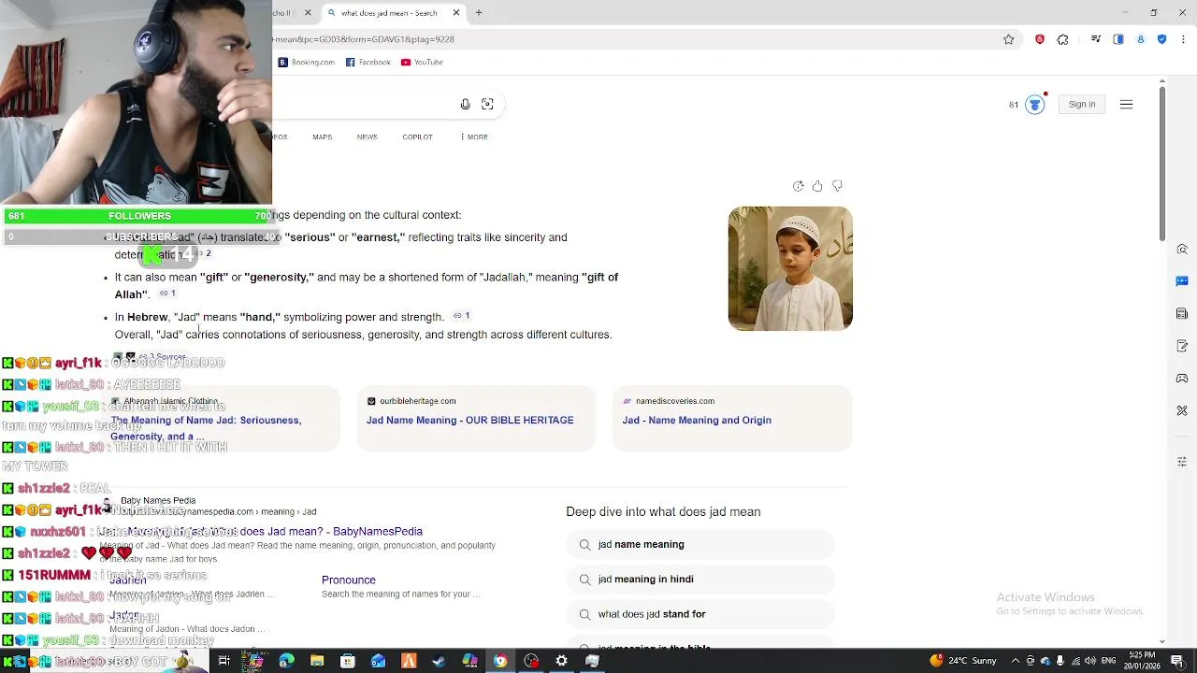Click the blue shield checkmark icon
Image resolution: width=1197 pixels, height=673 pixels.
(1161, 39)
